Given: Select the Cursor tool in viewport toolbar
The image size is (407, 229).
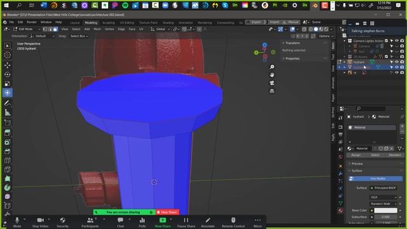Looking at the screenshot, I should tap(8, 55).
